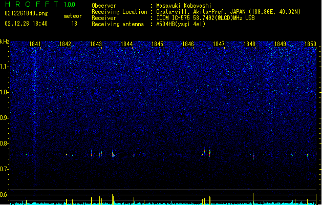Click the Receiver label
This screenshot has height=205, width=322.
click(104, 18)
